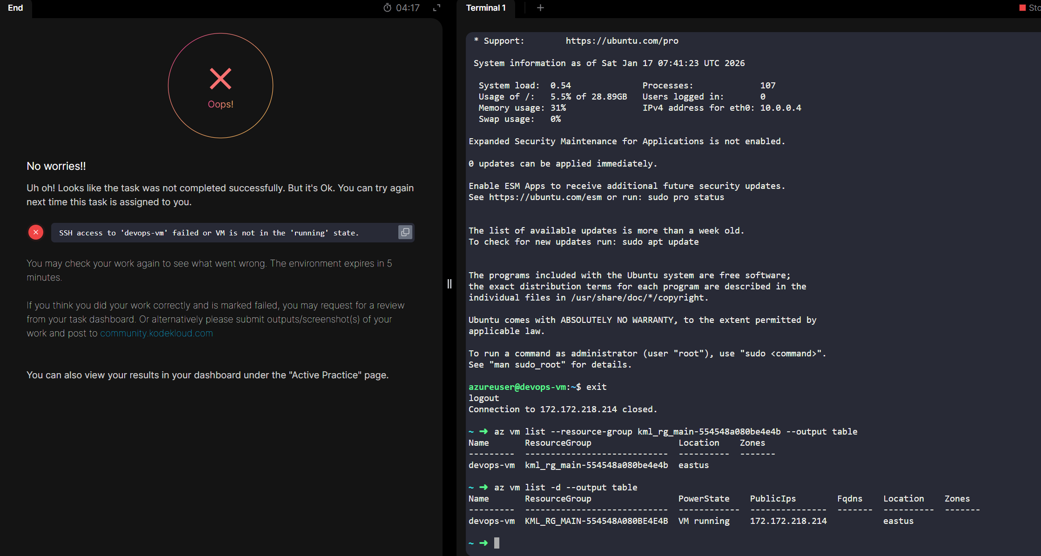The height and width of the screenshot is (556, 1041).
Task: Click the stopwatch timer icon
Action: 387,8
